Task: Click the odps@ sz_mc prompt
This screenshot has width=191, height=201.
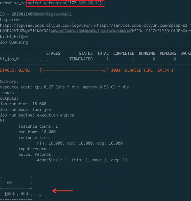Action: coord(14,3)
